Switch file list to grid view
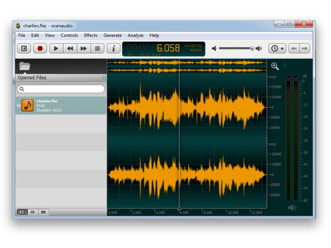331x248 pixels. tap(43, 212)
